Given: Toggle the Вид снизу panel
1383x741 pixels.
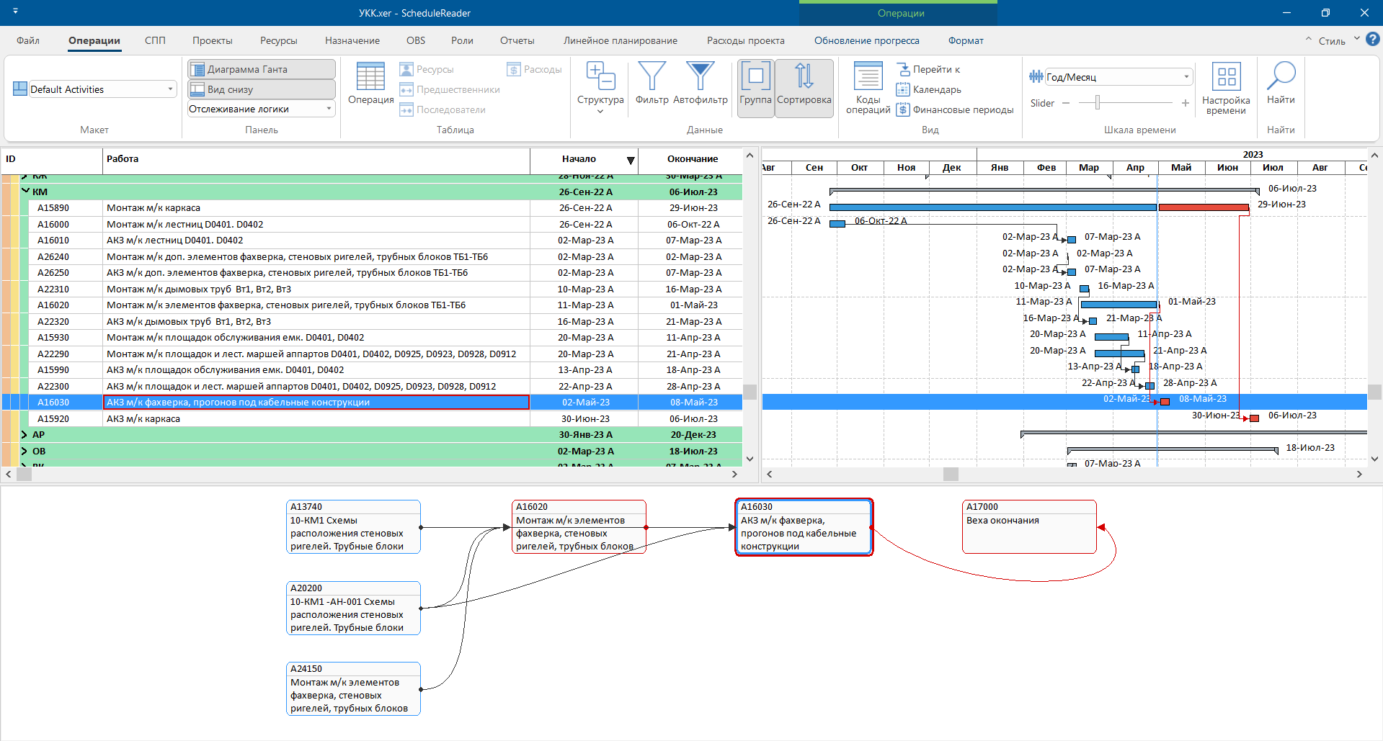Looking at the screenshot, I should [x=262, y=89].
